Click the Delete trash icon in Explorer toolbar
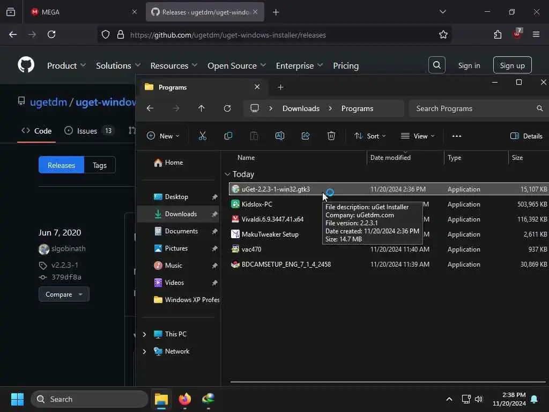 point(331,136)
